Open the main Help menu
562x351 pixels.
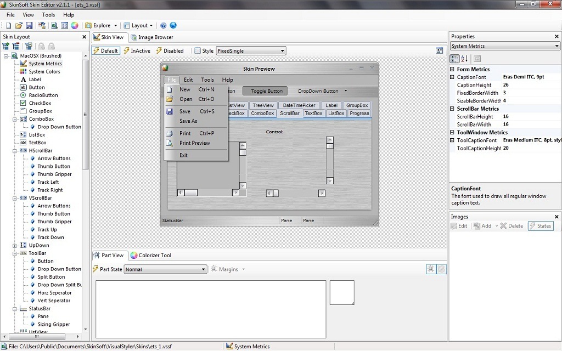(x=69, y=15)
